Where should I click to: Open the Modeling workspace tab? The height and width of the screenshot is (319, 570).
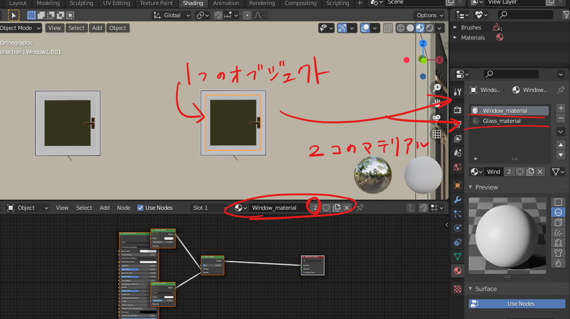pyautogui.click(x=48, y=3)
